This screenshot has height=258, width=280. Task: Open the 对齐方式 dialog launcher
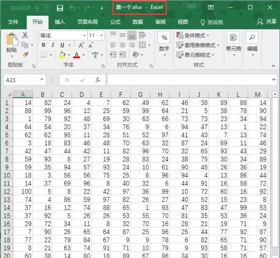[x=151, y=66]
